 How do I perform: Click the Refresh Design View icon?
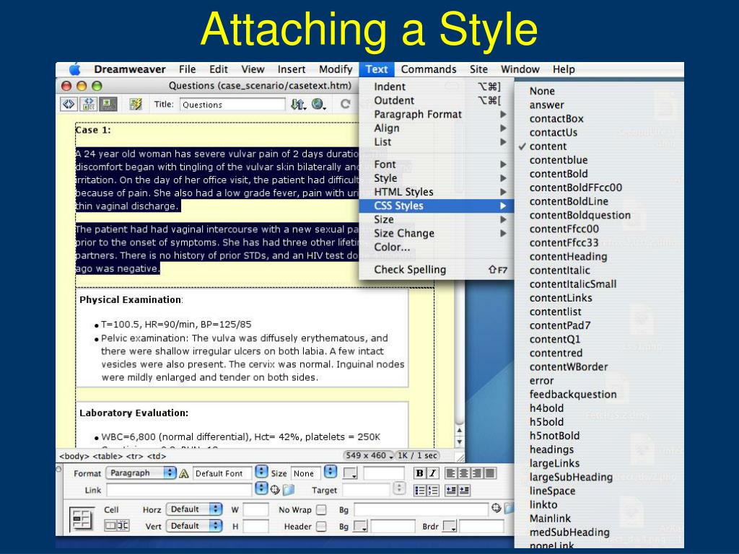pyautogui.click(x=346, y=104)
